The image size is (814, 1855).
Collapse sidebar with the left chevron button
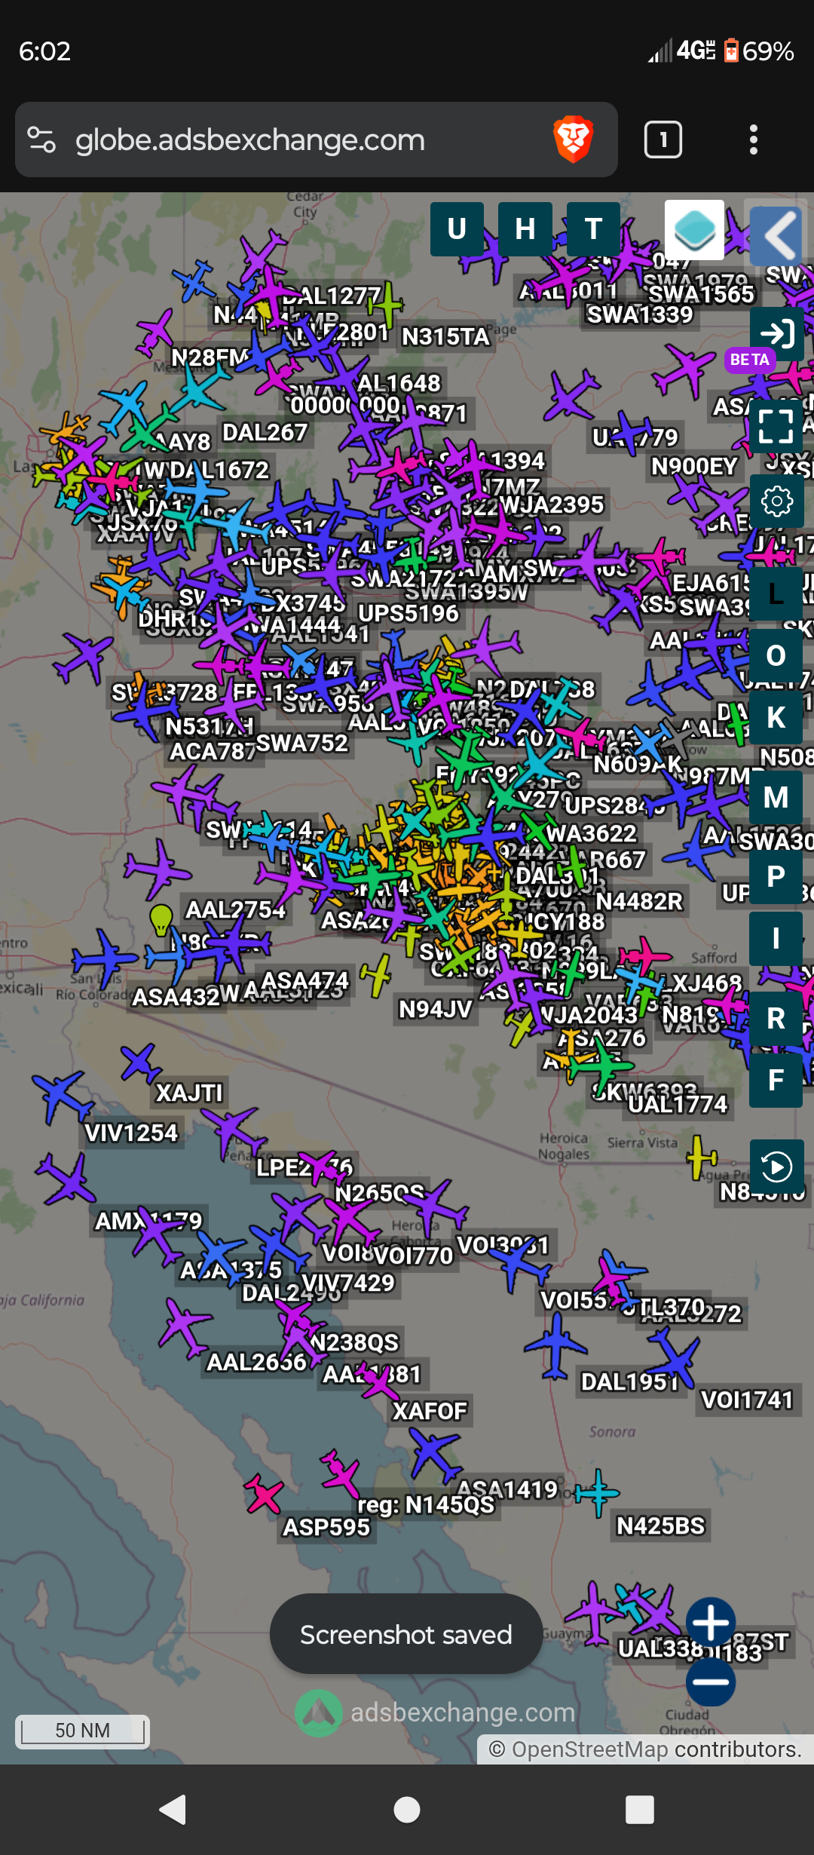(x=776, y=236)
